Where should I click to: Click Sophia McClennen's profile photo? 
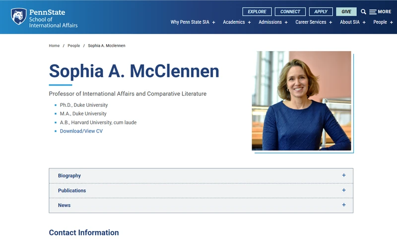(x=301, y=101)
